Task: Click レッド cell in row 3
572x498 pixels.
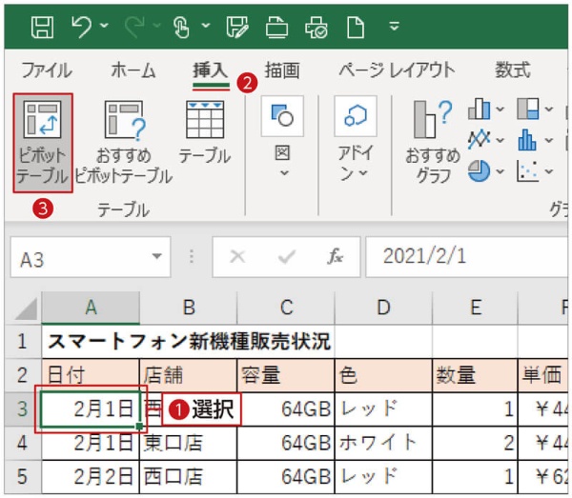Action: point(383,409)
